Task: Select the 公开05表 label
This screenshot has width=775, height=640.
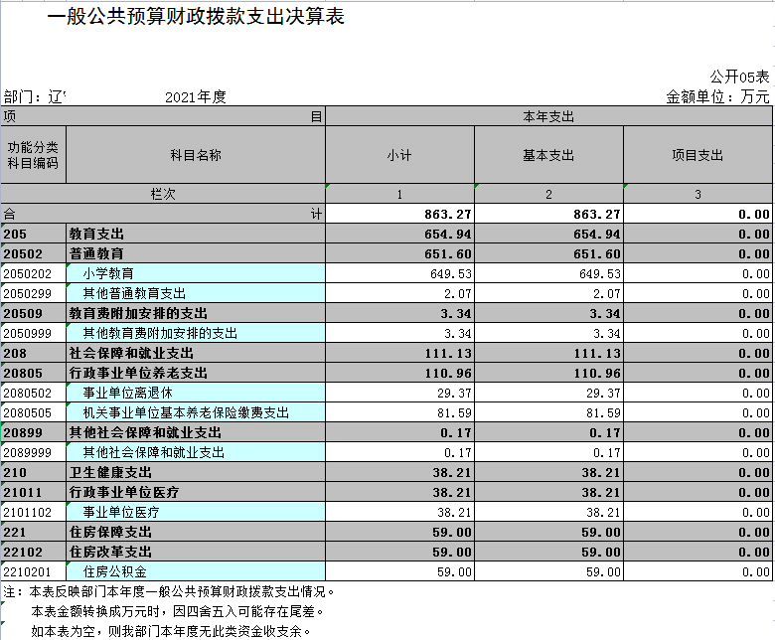Action: [x=739, y=77]
